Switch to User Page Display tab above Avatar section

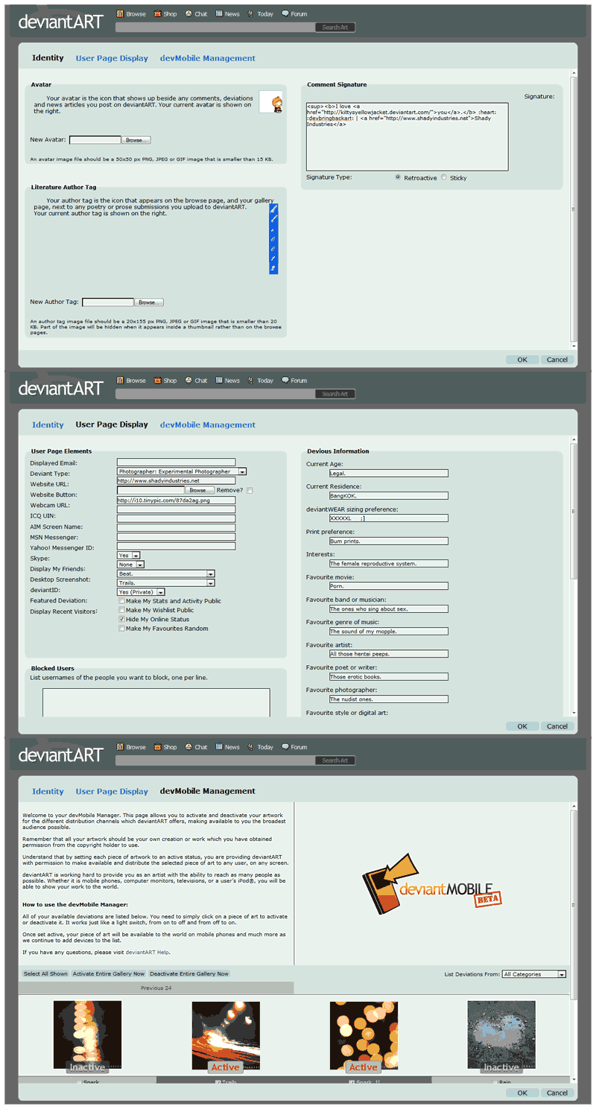[112, 58]
